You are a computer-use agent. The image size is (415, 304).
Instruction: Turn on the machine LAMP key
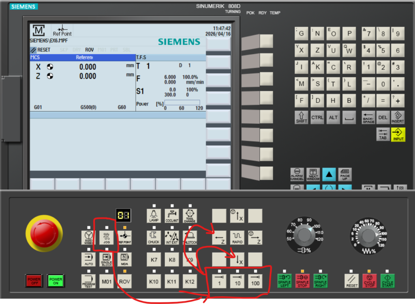click(x=154, y=216)
